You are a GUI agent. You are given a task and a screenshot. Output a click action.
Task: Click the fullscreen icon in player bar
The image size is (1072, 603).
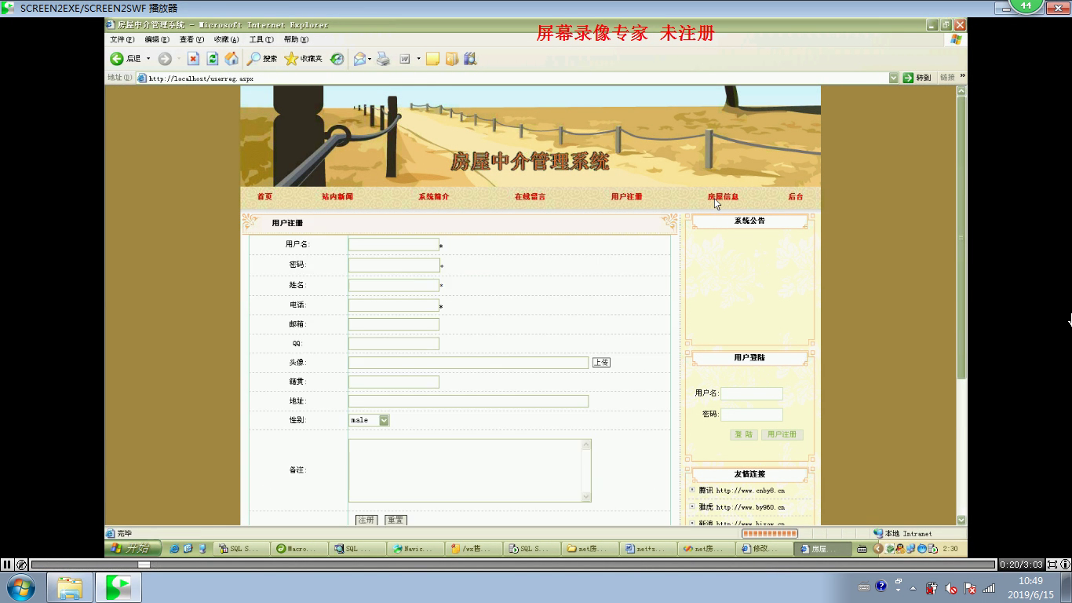click(x=1052, y=565)
